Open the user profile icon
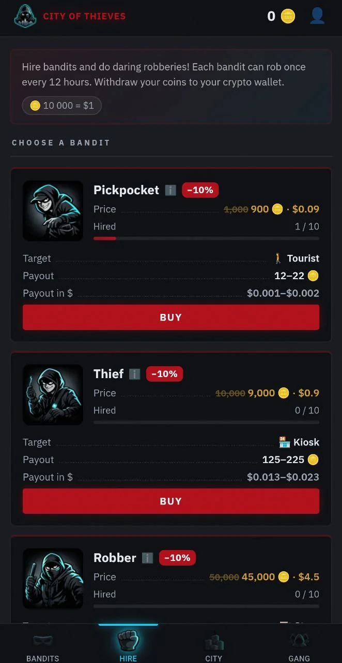The width and height of the screenshot is (342, 663). point(317,16)
